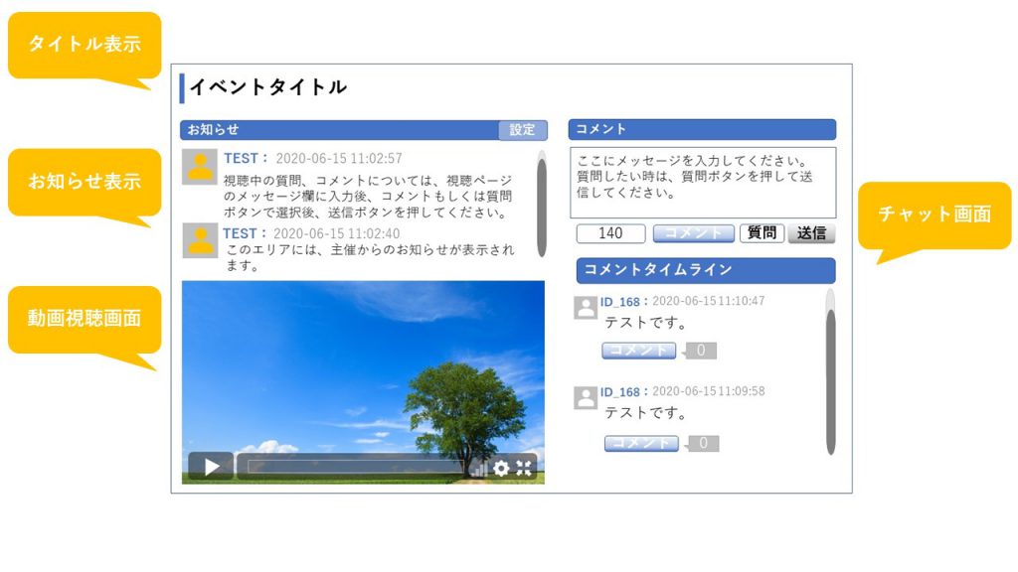
Task: Click テストです text in 11:10:47 comment
Action: [x=645, y=323]
